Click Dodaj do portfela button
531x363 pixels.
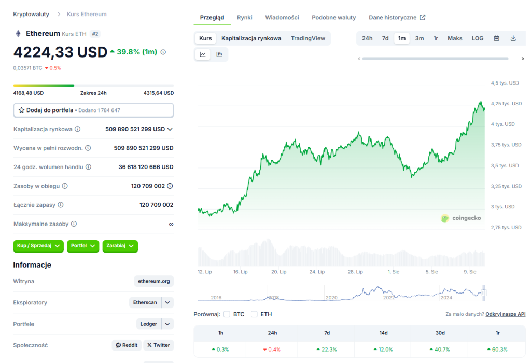93,110
